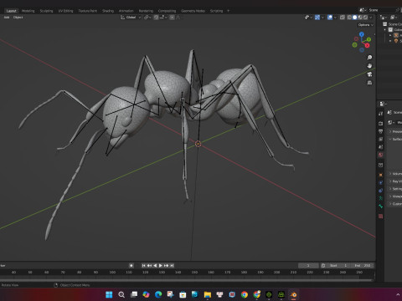The image size is (402, 301).
Task: Open the snapping options dropdown
Action: 163,18
